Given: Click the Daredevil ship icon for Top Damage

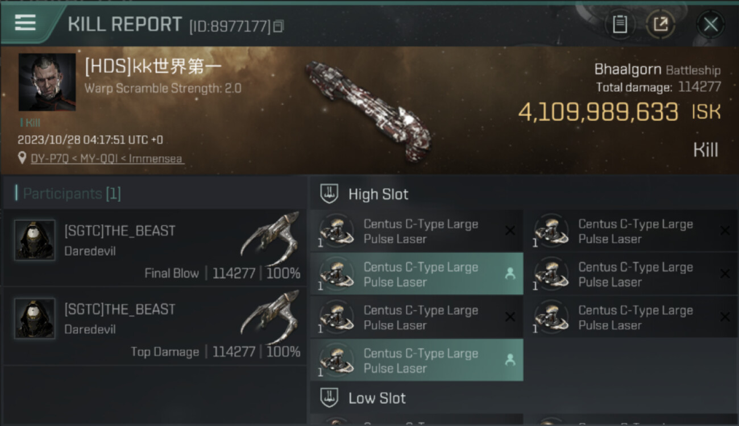Looking at the screenshot, I should tap(270, 316).
